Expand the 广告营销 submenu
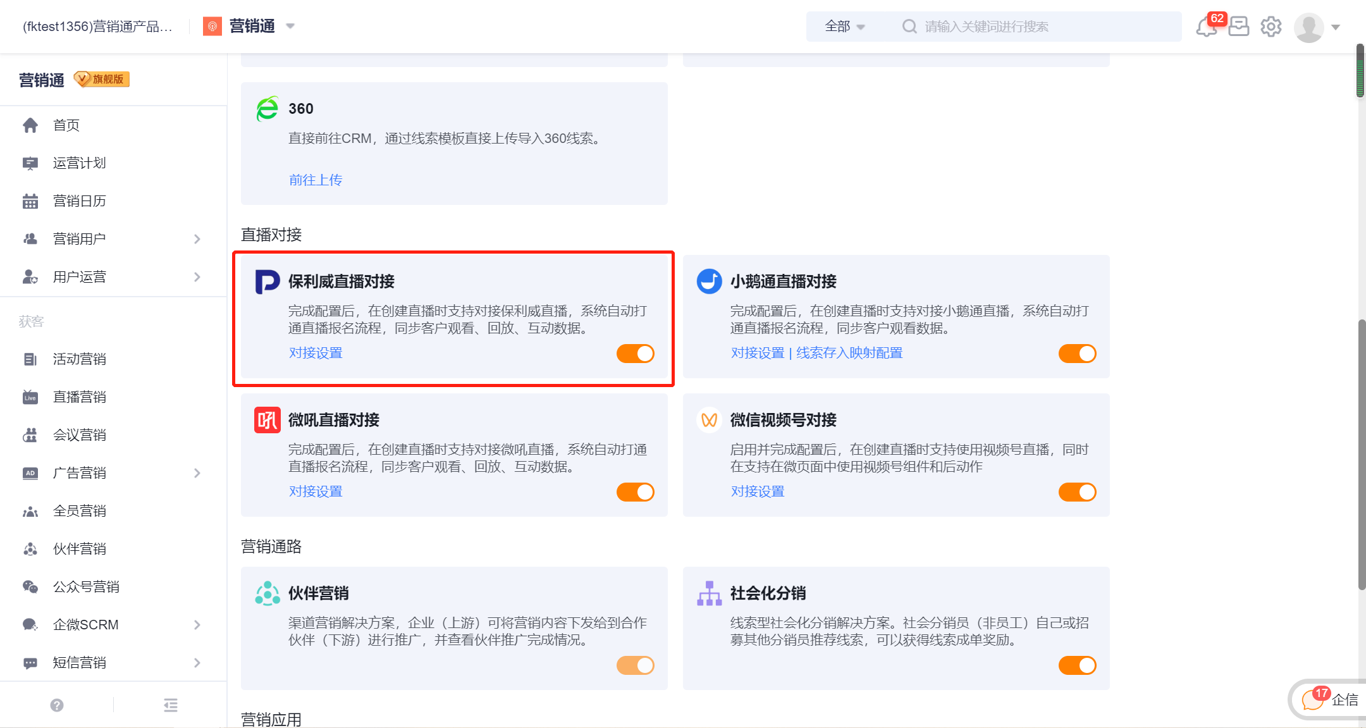Screen dimensions: 1366x728 (x=197, y=473)
